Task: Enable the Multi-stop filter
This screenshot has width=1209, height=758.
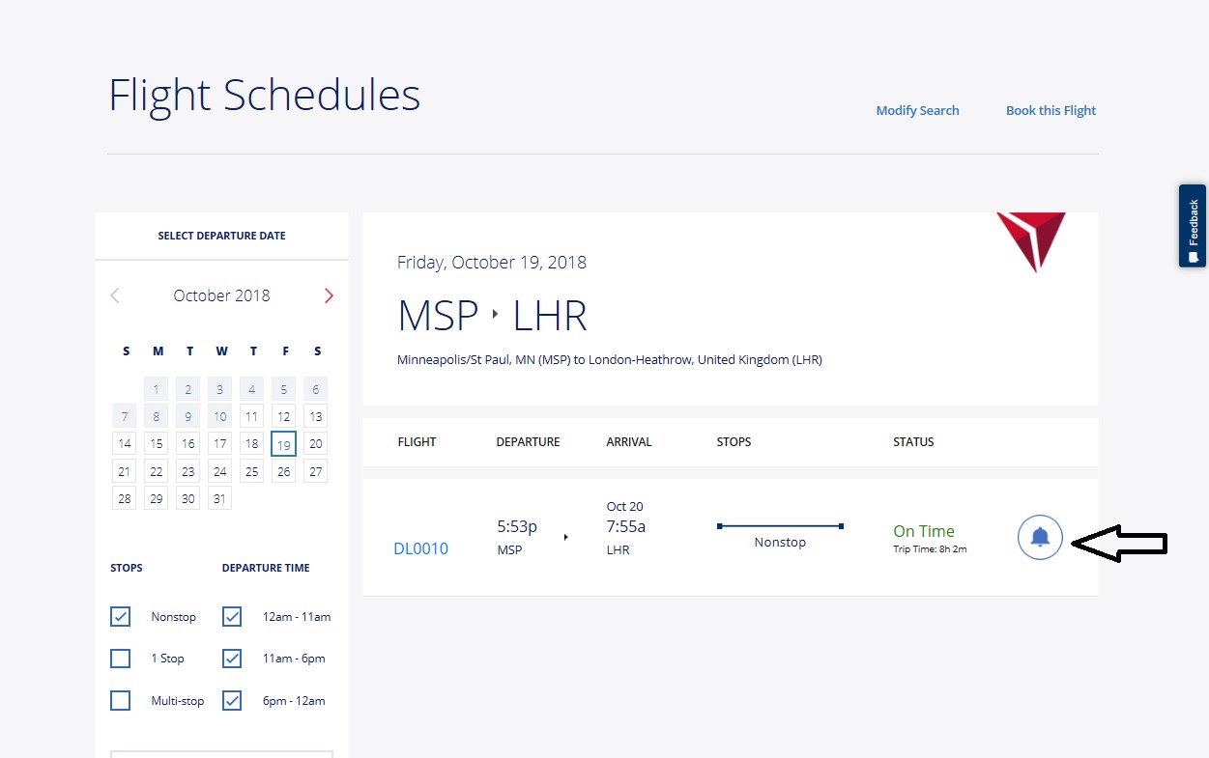Action: (120, 700)
